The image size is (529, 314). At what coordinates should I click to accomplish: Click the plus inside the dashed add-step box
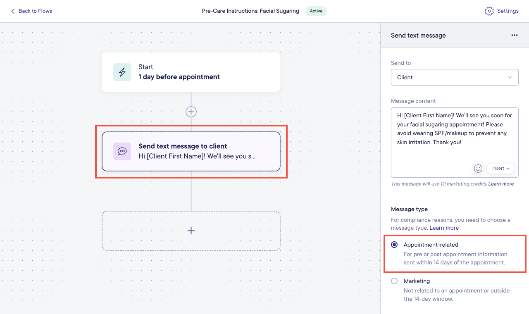pyautogui.click(x=191, y=231)
